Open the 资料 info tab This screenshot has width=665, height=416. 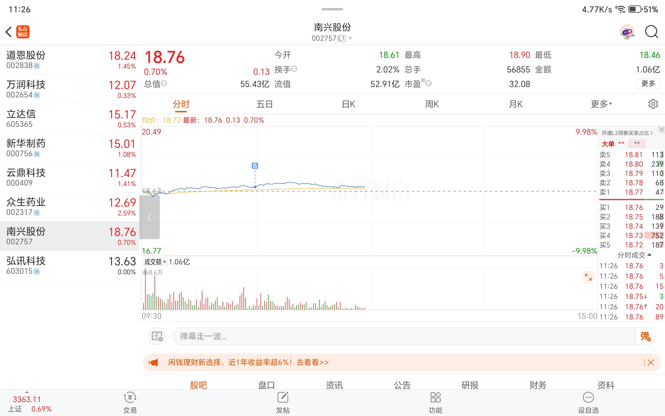click(606, 385)
